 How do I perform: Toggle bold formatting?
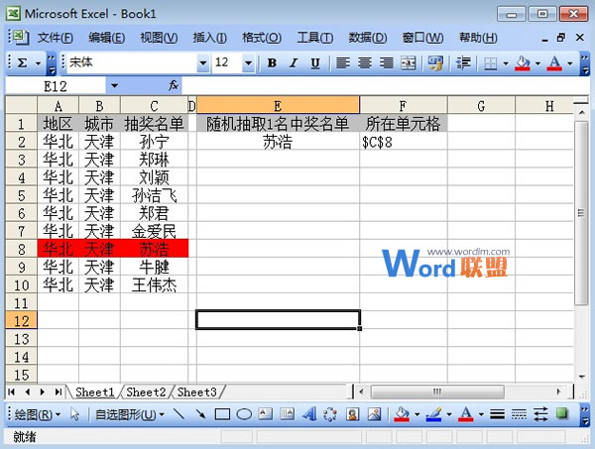pyautogui.click(x=272, y=62)
